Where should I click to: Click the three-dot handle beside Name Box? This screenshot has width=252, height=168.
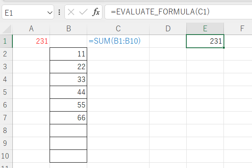59,12
